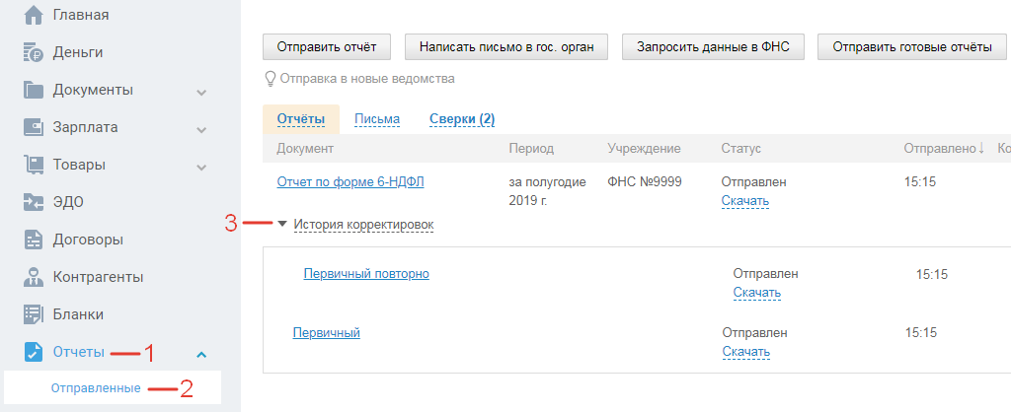Click История корректировок label
This screenshot has width=1011, height=412.
(363, 224)
